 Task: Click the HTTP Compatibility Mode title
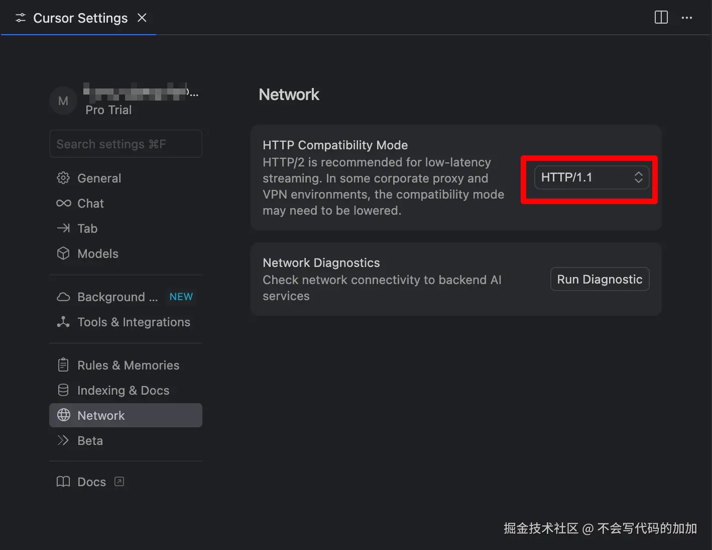point(335,145)
